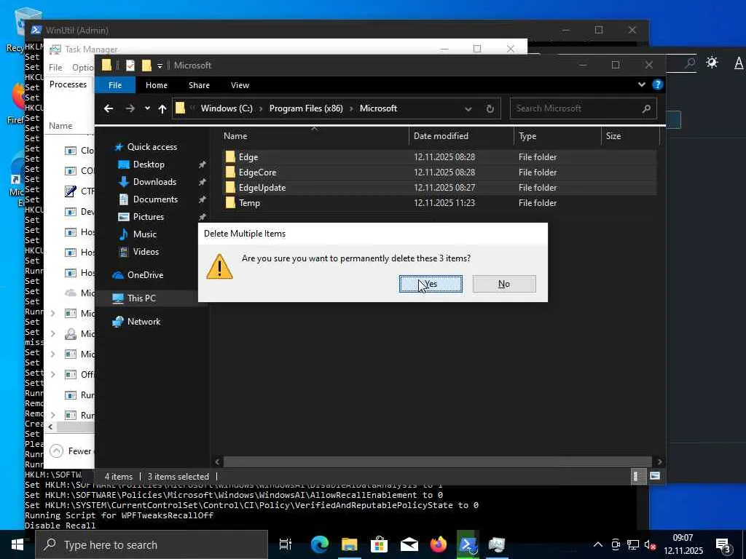Viewport: 746px width, 559px height.
Task: Open the File ribbon tab in Explorer
Action: pyautogui.click(x=115, y=85)
